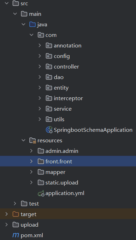
Task: Select the entity package
Action: [61, 88]
